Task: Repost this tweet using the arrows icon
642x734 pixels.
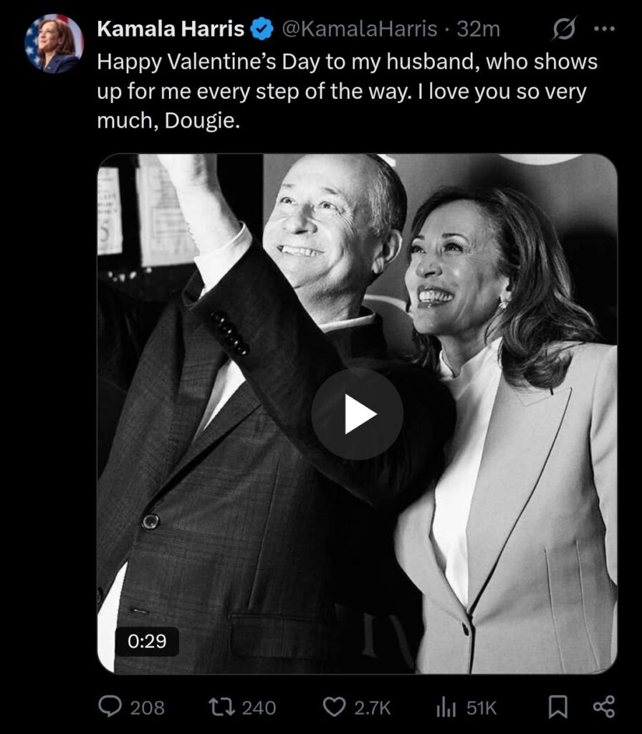Action: click(219, 707)
